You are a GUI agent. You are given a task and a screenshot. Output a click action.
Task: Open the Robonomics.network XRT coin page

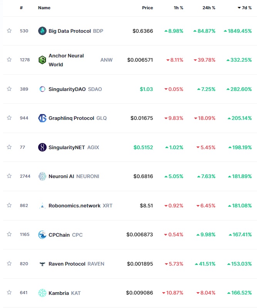[x=81, y=205]
